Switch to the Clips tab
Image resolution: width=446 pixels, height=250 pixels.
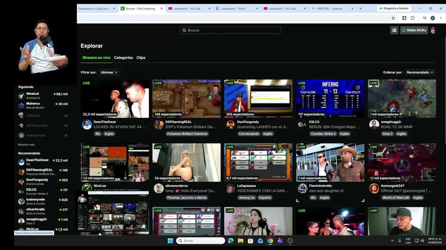click(141, 58)
